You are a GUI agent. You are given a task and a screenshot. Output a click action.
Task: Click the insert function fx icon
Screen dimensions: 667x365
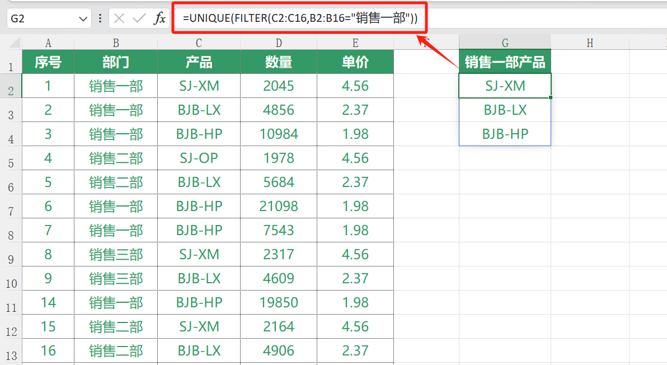click(159, 18)
